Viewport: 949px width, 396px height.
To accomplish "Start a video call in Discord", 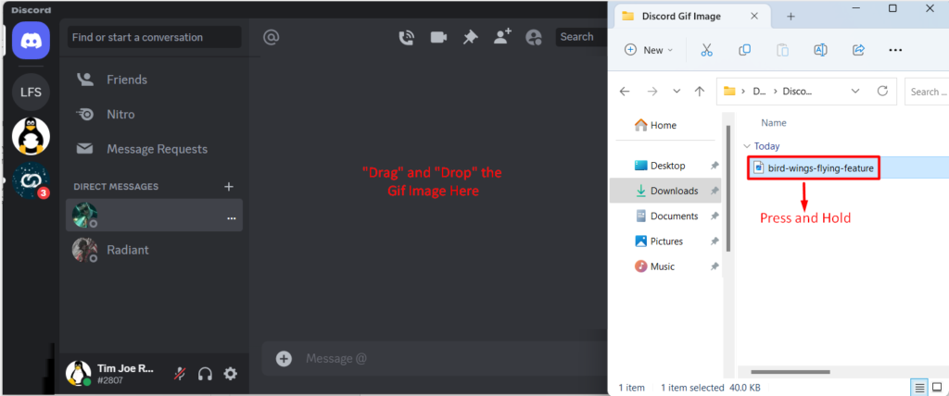I will (x=438, y=38).
